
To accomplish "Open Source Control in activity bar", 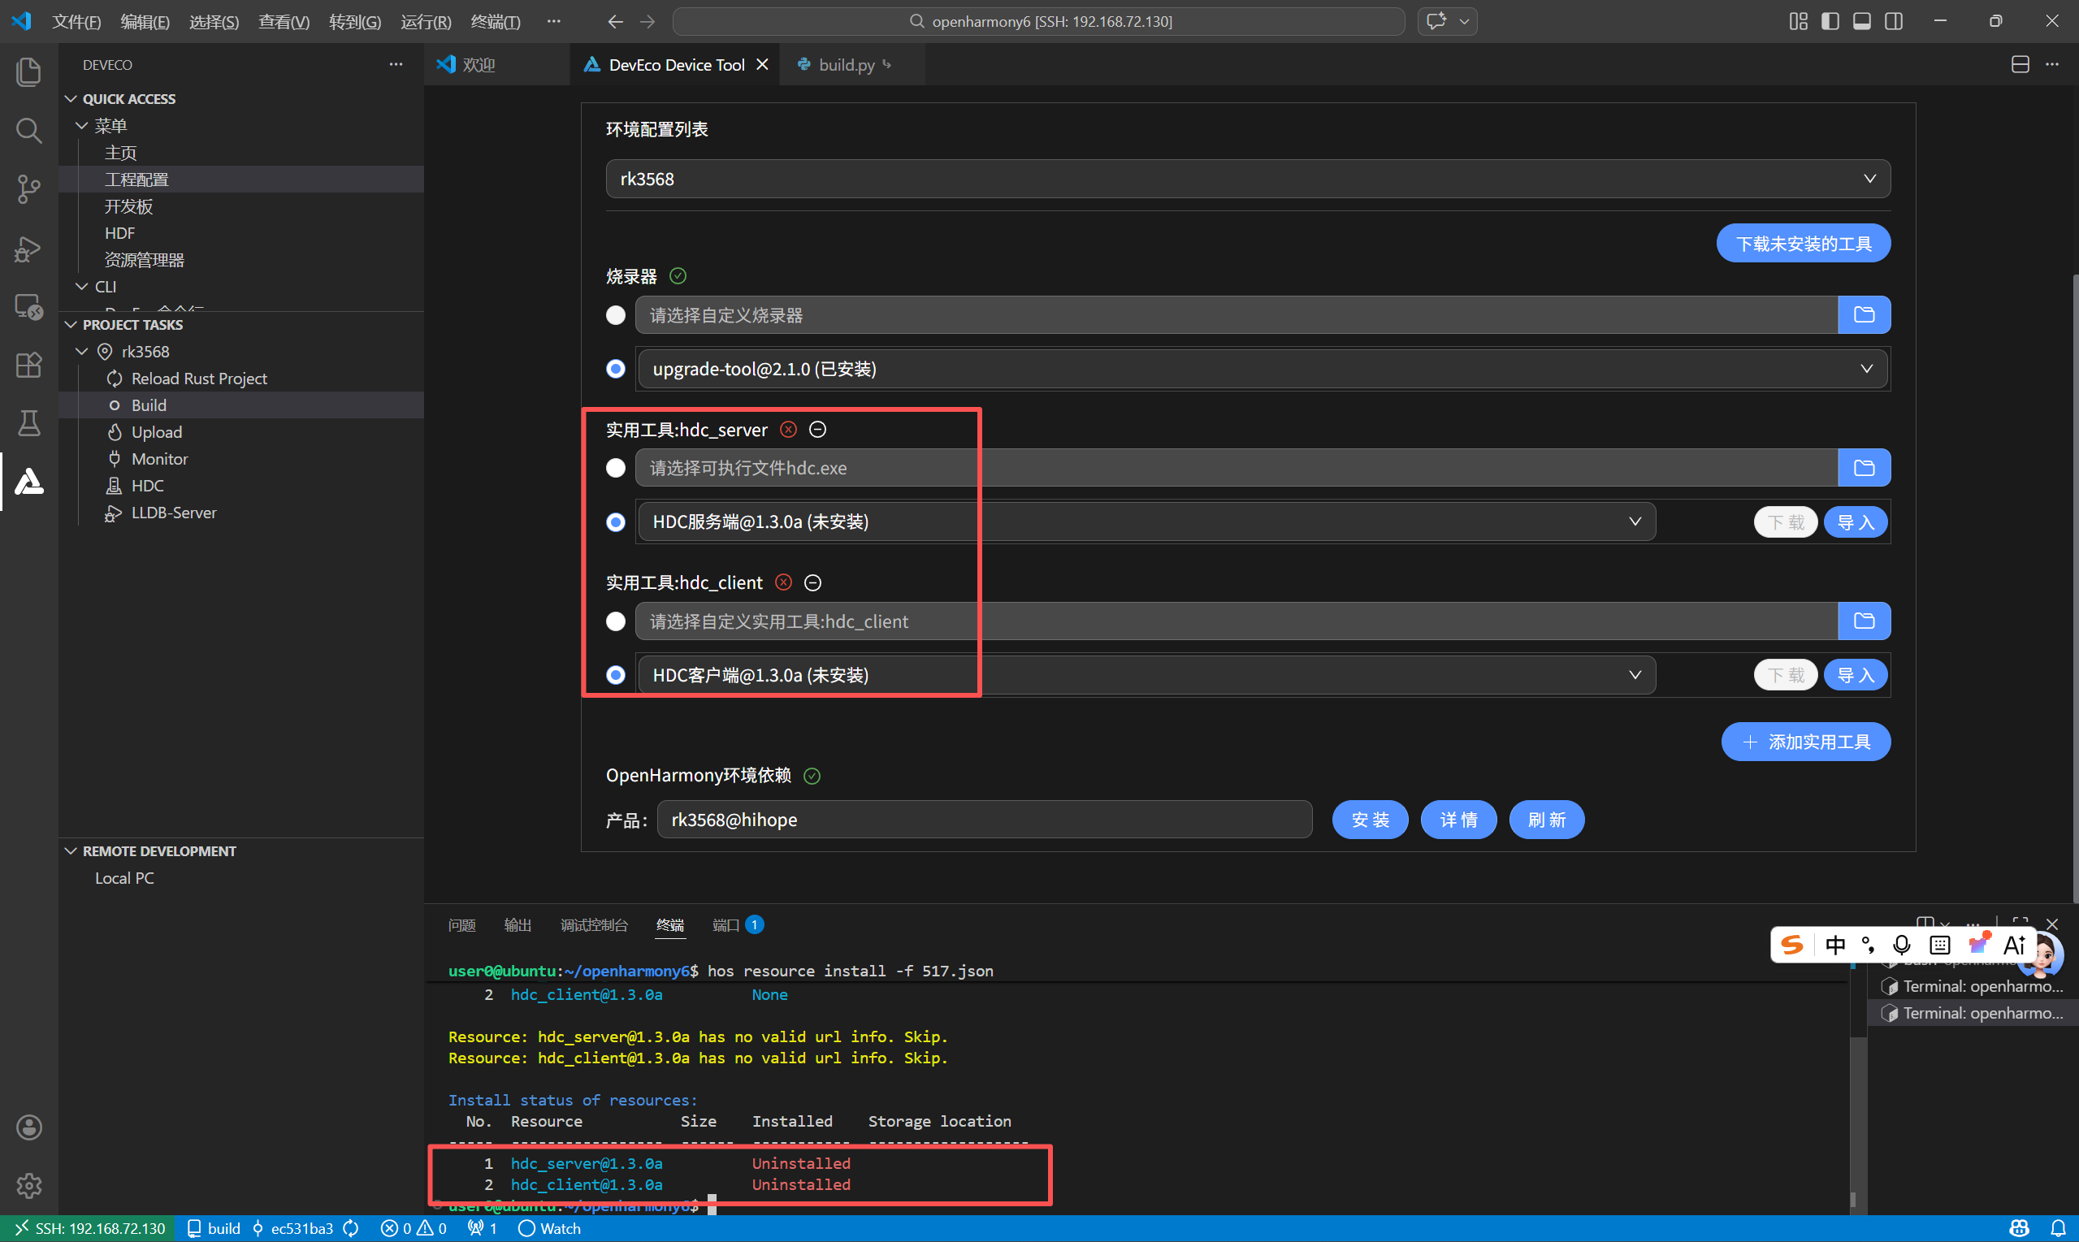I will click(x=28, y=188).
